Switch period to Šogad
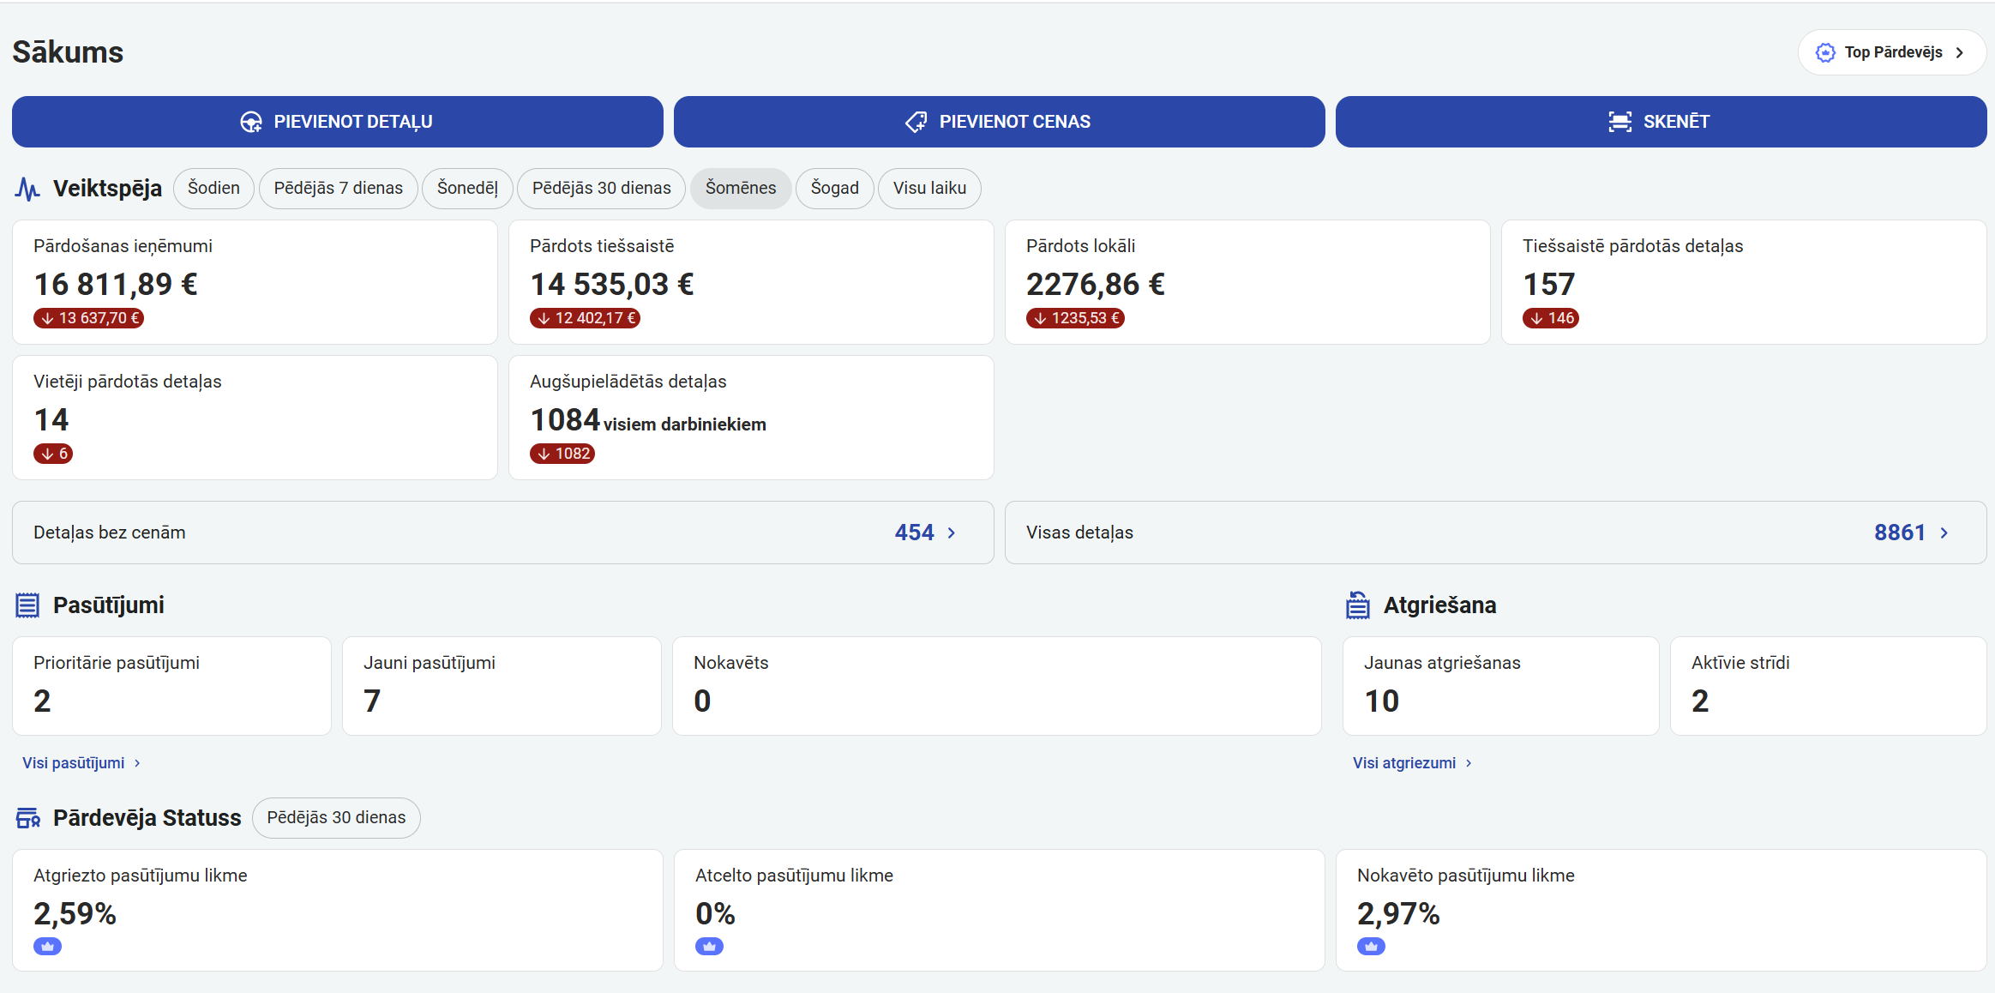This screenshot has height=993, width=1995. tap(834, 189)
